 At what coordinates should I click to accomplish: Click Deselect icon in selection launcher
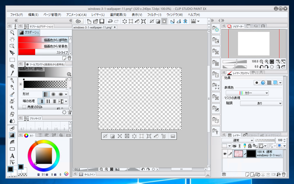coord(105,136)
